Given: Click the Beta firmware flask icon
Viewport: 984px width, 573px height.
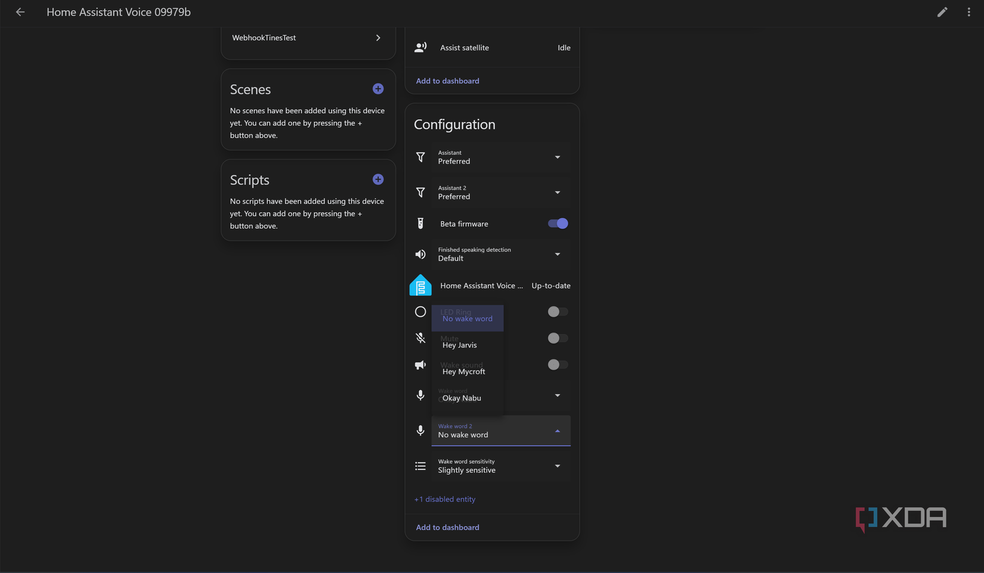Looking at the screenshot, I should [420, 224].
